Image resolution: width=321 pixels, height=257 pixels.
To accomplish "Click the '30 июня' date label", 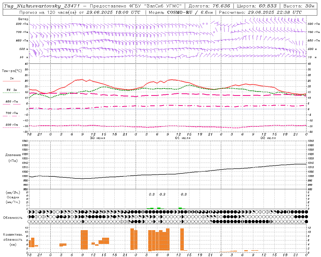I will pos(98,138).
